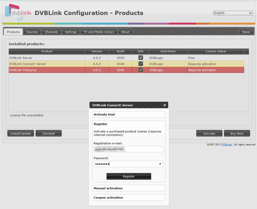Click the Distributor column header
The image size is (257, 209).
coord(168,51)
